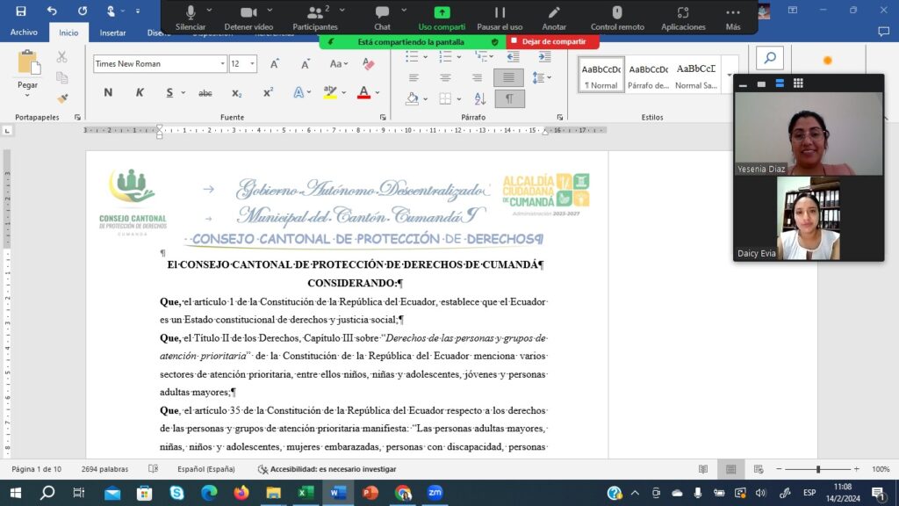
Task: Switch to the Insertar ribbon tab
Action: (112, 33)
